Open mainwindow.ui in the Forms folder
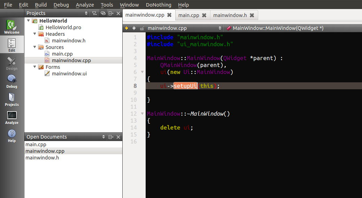Viewport: 362px width, 198px height. (69, 74)
